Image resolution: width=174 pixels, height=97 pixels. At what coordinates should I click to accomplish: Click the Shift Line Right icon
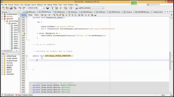coord(82,15)
